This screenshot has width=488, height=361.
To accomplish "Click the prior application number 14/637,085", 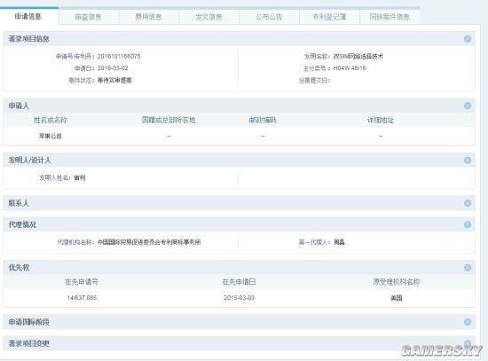I will pos(82,298).
